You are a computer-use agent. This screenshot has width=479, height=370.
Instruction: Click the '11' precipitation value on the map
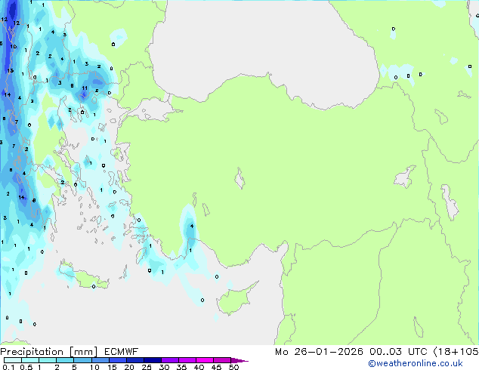(x=85, y=88)
